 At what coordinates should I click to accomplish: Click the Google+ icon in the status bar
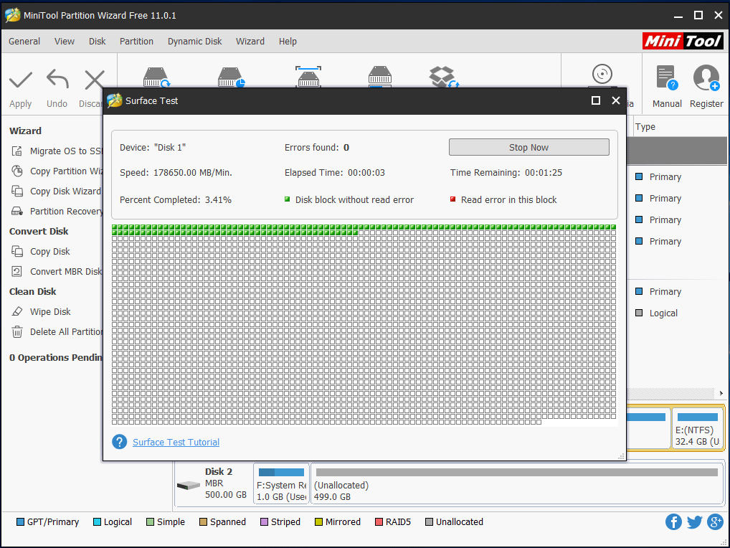coord(716,522)
